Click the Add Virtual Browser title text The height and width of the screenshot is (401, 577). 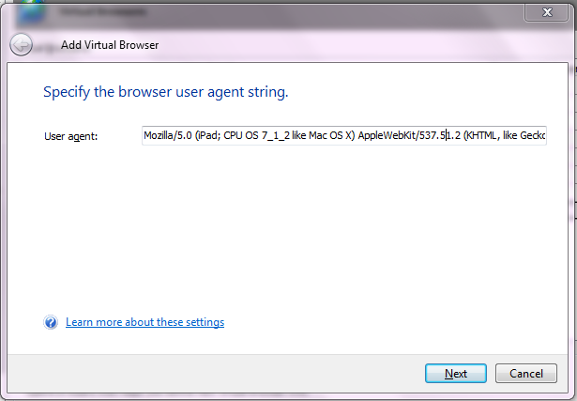click(110, 45)
